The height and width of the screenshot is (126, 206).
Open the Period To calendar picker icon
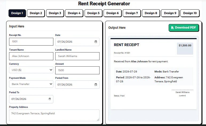(x=50, y=99)
